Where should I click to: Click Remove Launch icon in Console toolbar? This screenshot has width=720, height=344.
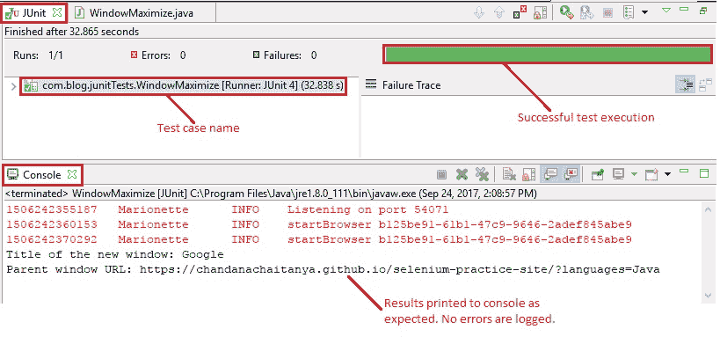[462, 174]
